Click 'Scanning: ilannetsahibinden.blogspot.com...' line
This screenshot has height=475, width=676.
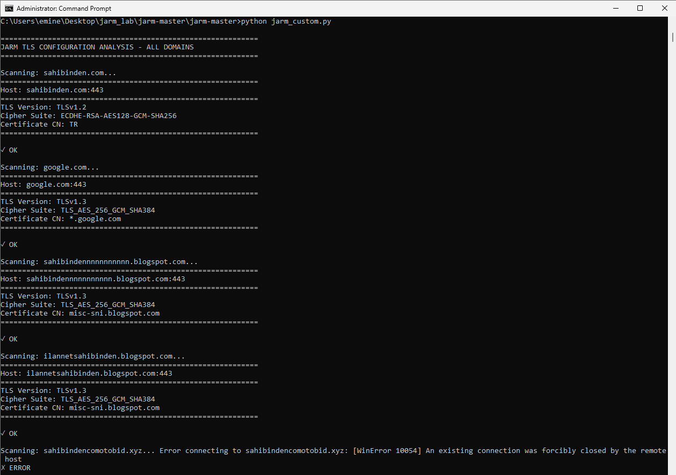pos(93,356)
